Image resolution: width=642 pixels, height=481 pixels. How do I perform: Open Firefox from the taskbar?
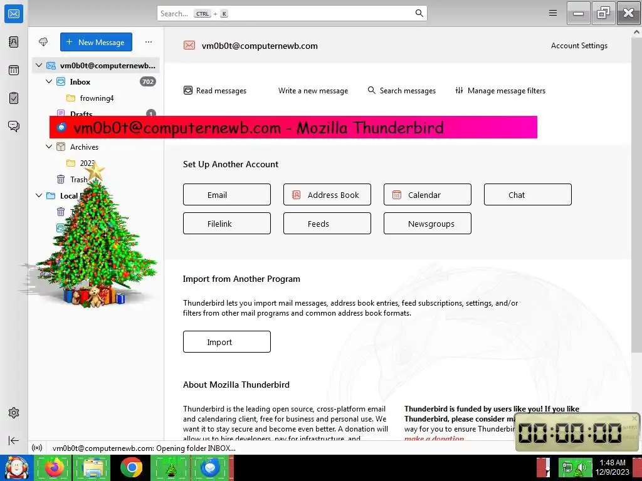[53, 468]
